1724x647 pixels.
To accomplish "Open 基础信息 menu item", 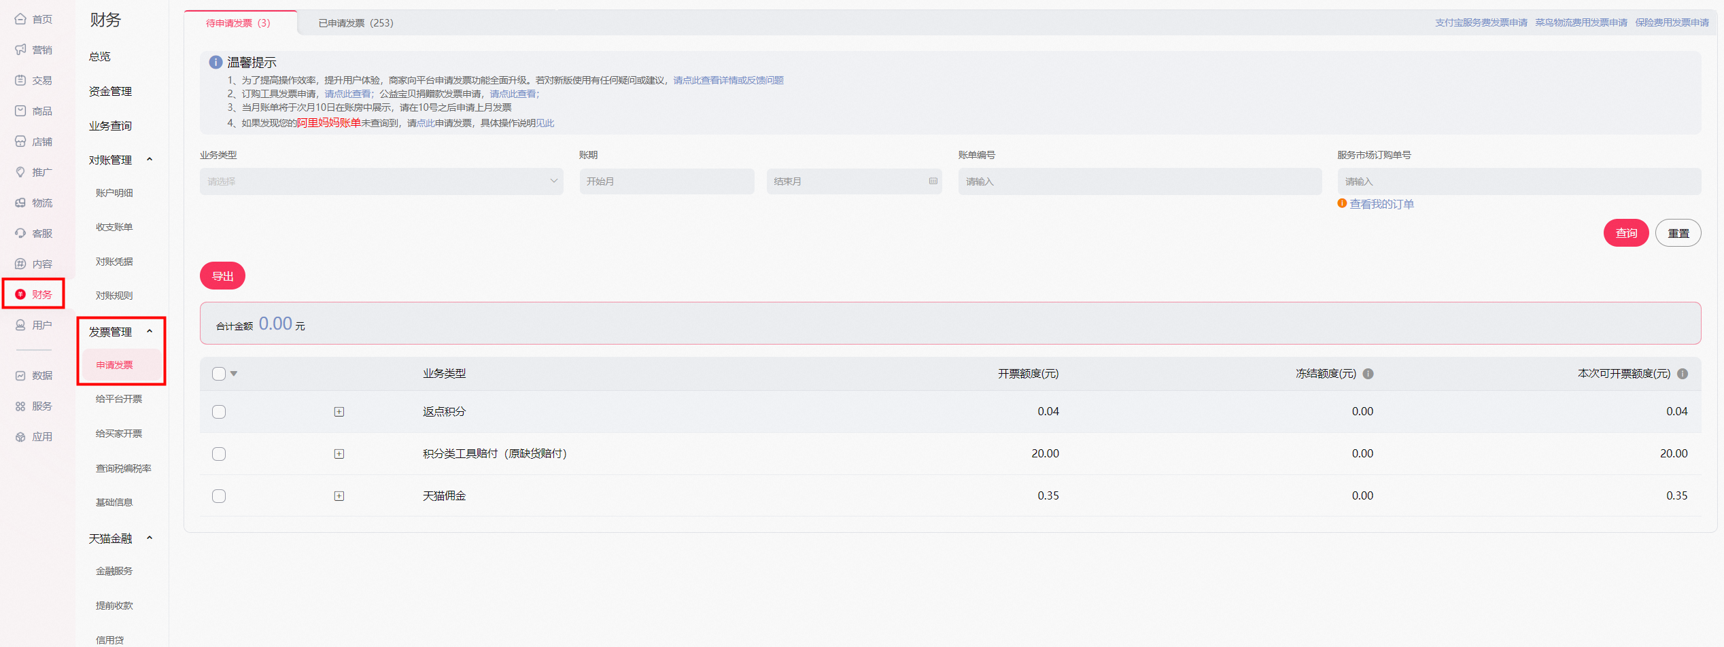I will pyautogui.click(x=114, y=502).
